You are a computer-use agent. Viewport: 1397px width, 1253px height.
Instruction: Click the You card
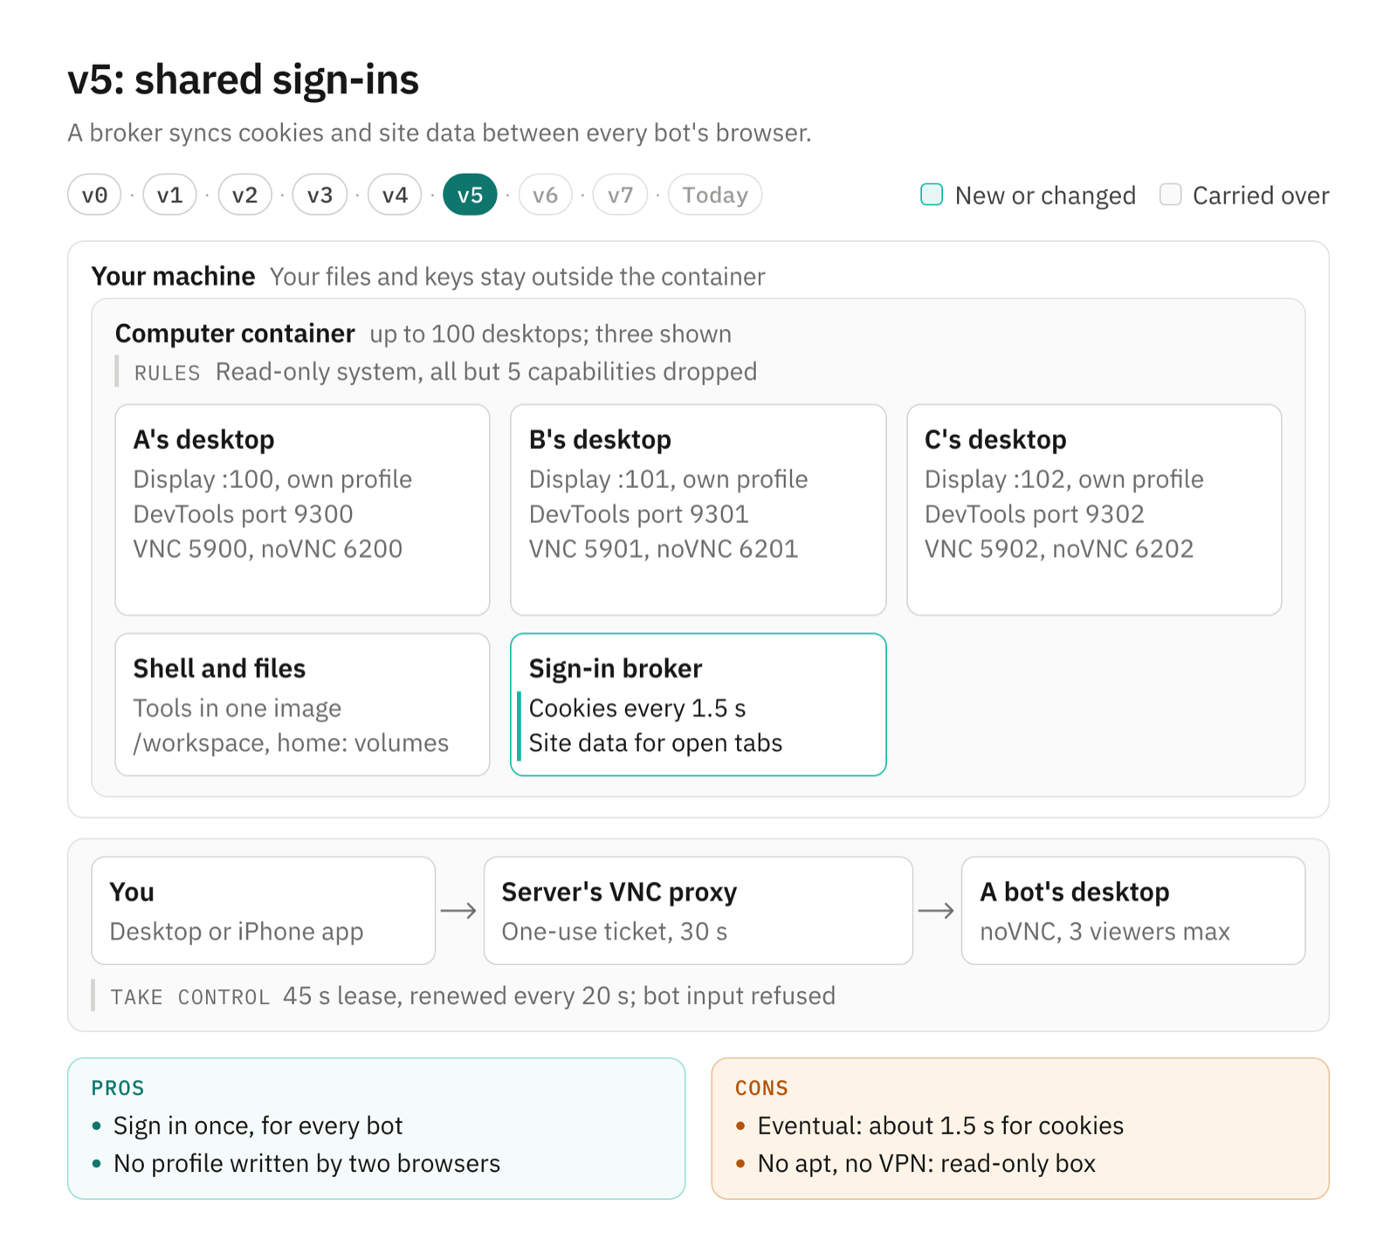tap(263, 911)
